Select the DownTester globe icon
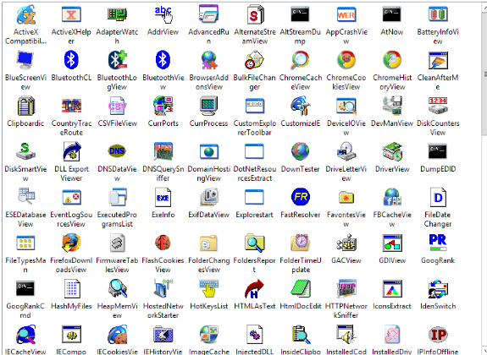The image size is (487, 355). pyautogui.click(x=300, y=151)
